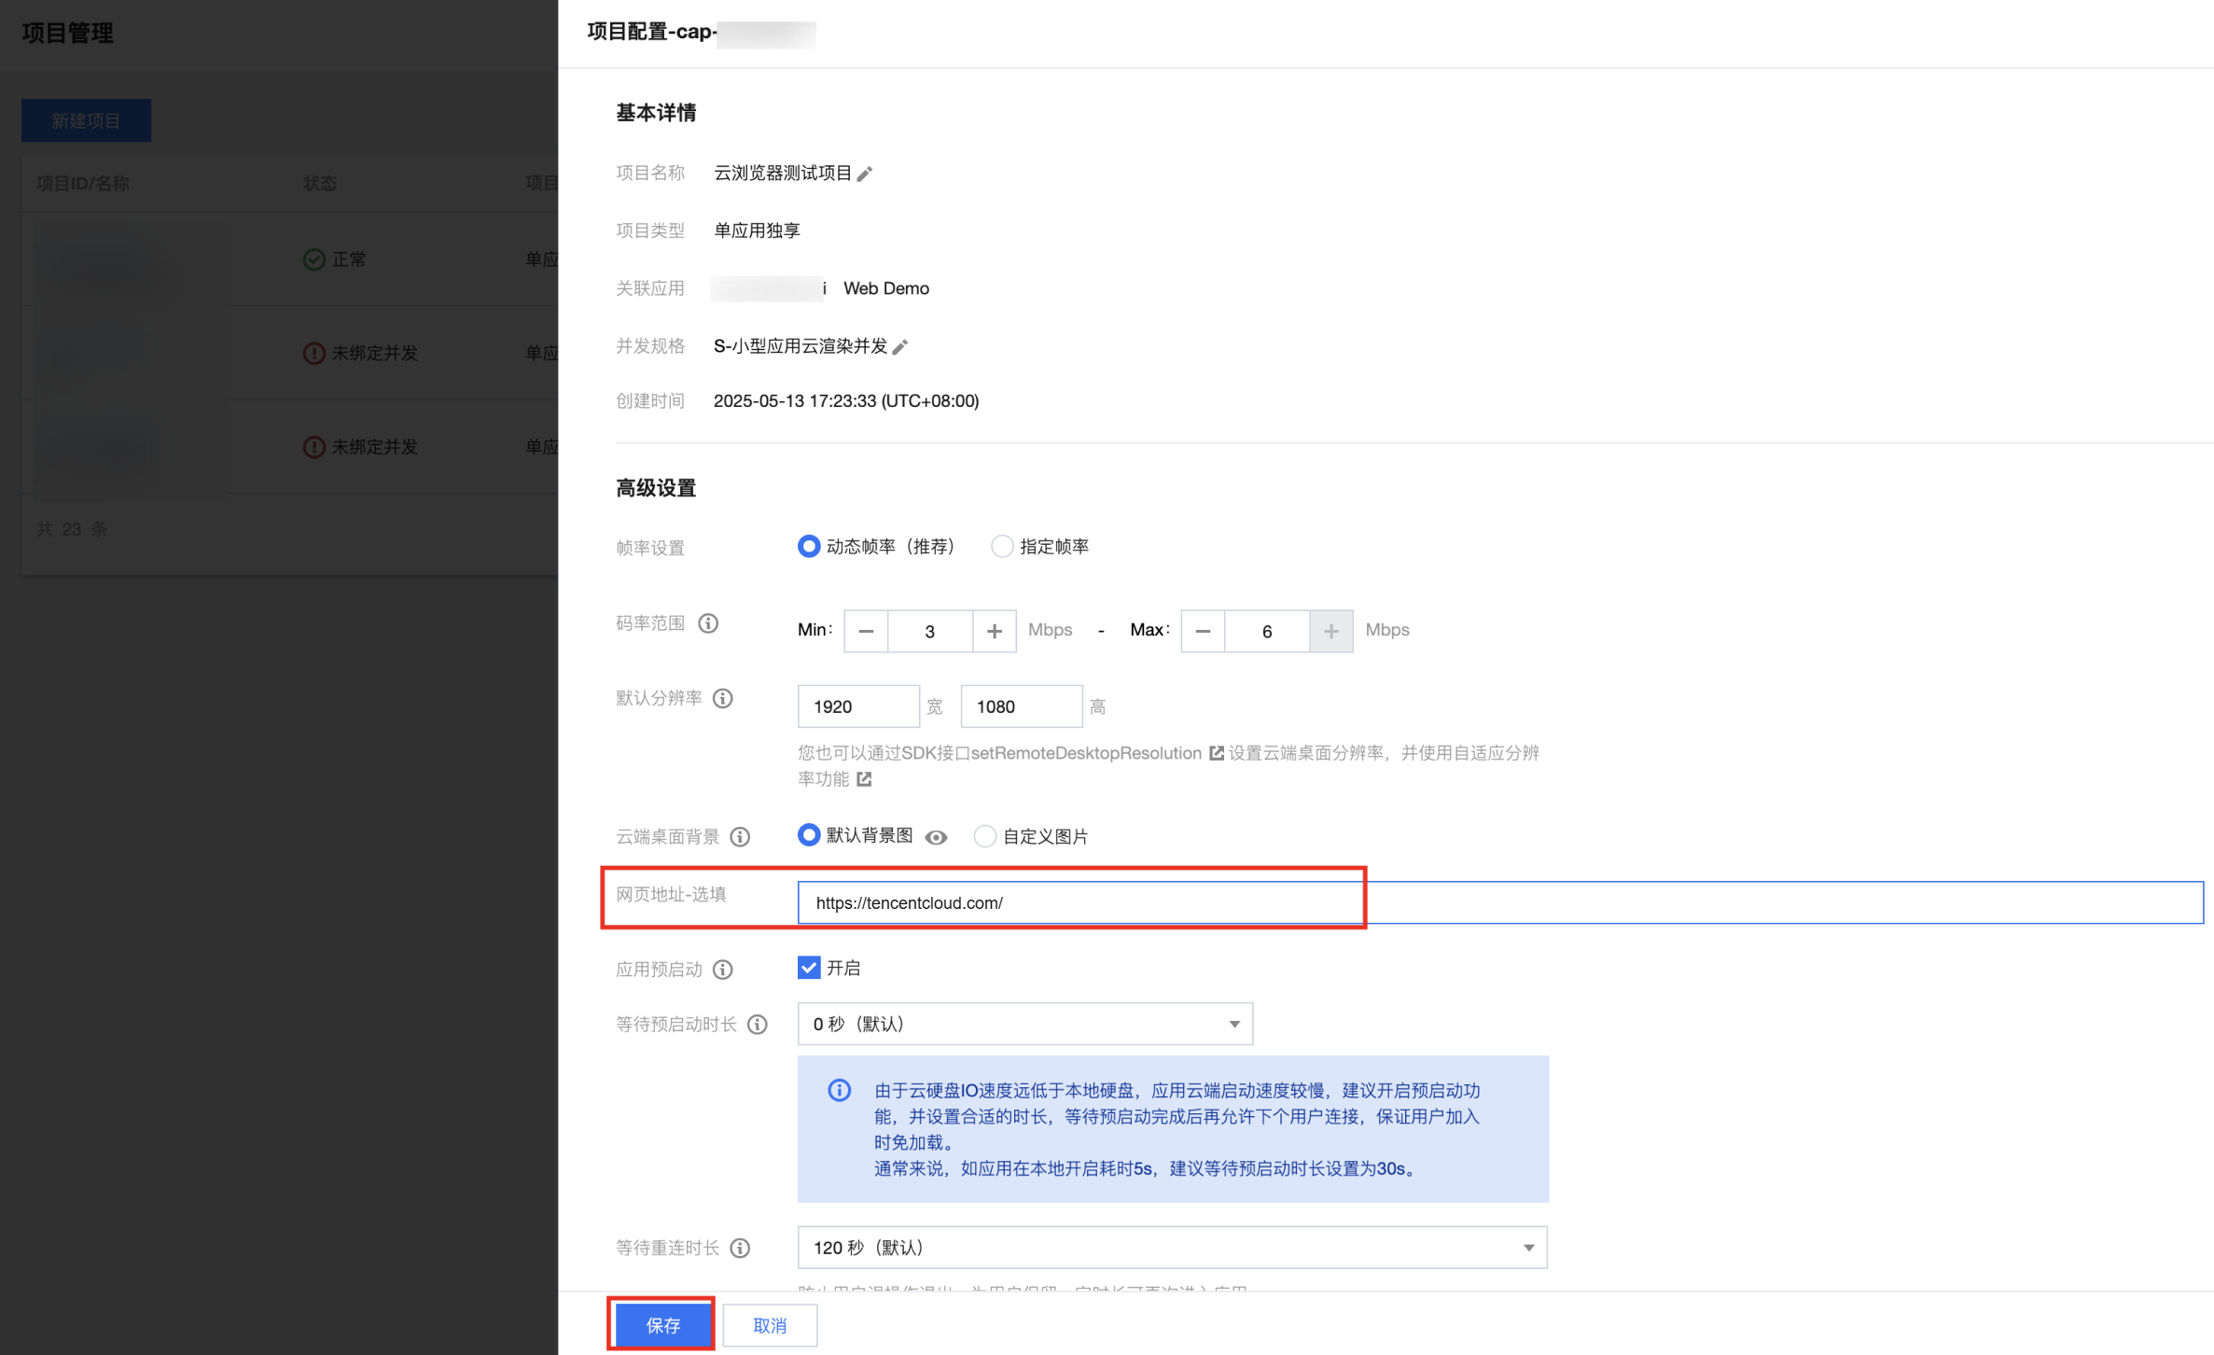Uncheck 开启 app pre-launch checkbox
2214x1355 pixels.
click(x=809, y=968)
